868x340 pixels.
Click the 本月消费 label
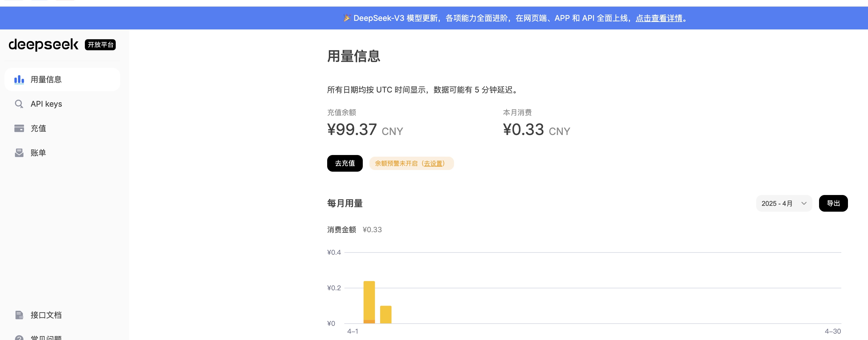click(517, 112)
